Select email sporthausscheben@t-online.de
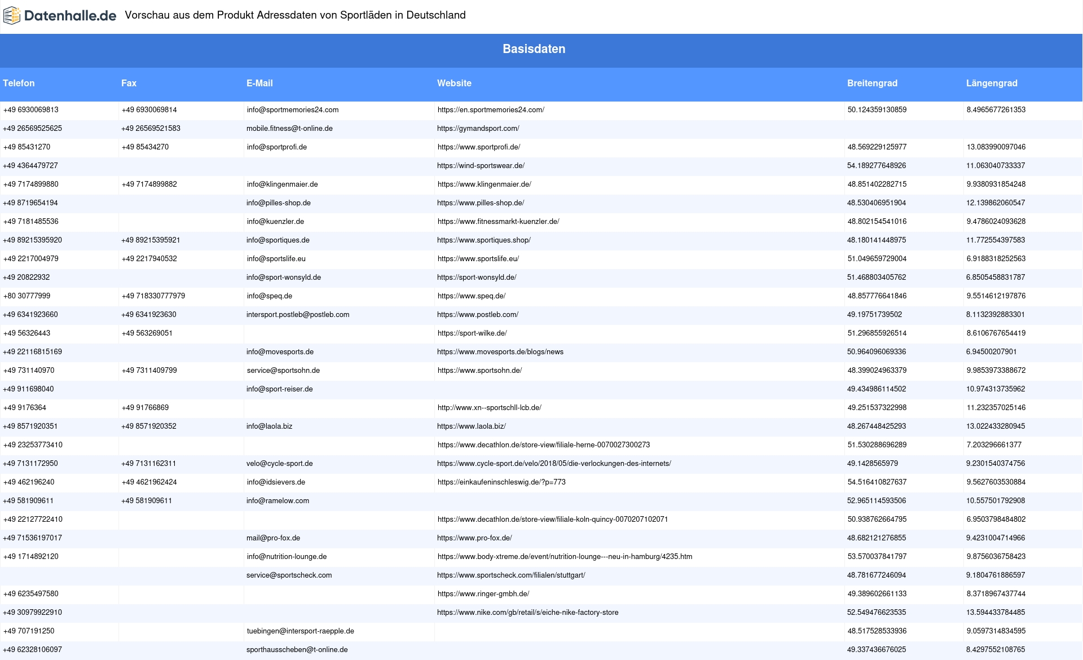1083x660 pixels. click(297, 650)
